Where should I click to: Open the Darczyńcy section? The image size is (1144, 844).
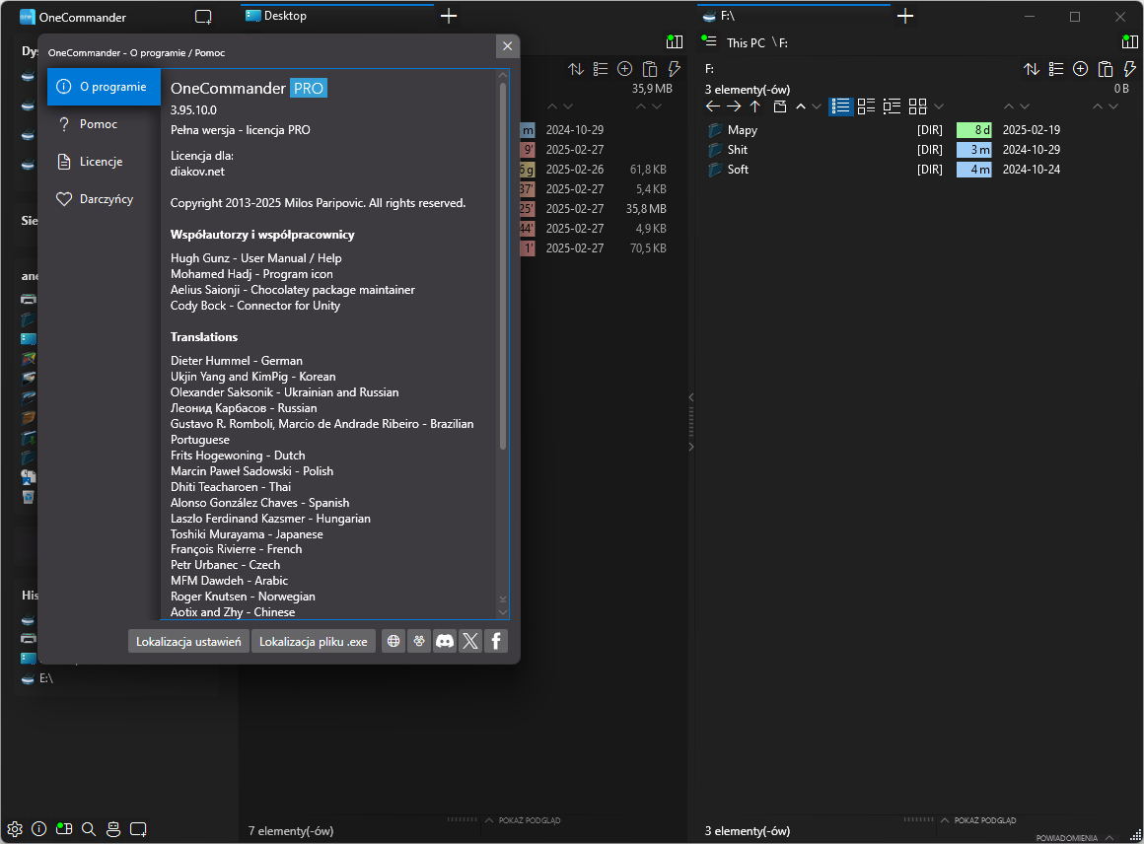click(x=104, y=198)
